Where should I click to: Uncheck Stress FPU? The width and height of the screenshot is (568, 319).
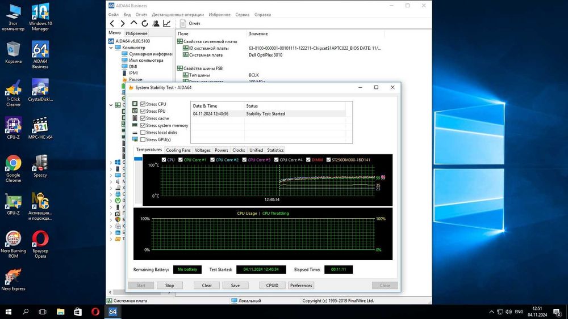pos(143,111)
